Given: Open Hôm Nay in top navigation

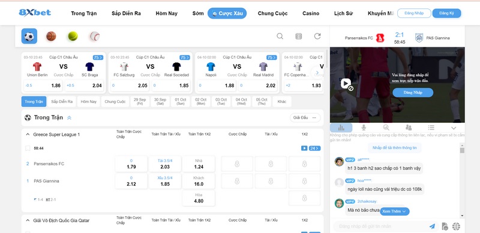Looking at the screenshot, I should tap(167, 13).
